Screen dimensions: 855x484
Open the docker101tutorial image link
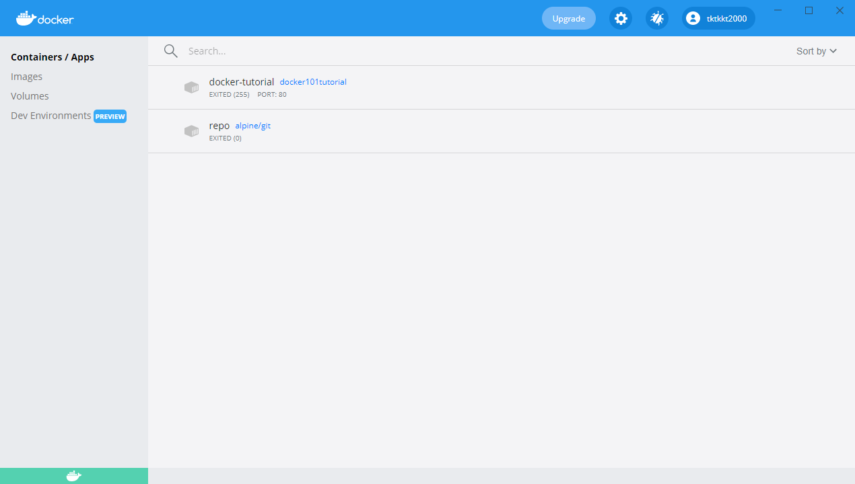(313, 82)
